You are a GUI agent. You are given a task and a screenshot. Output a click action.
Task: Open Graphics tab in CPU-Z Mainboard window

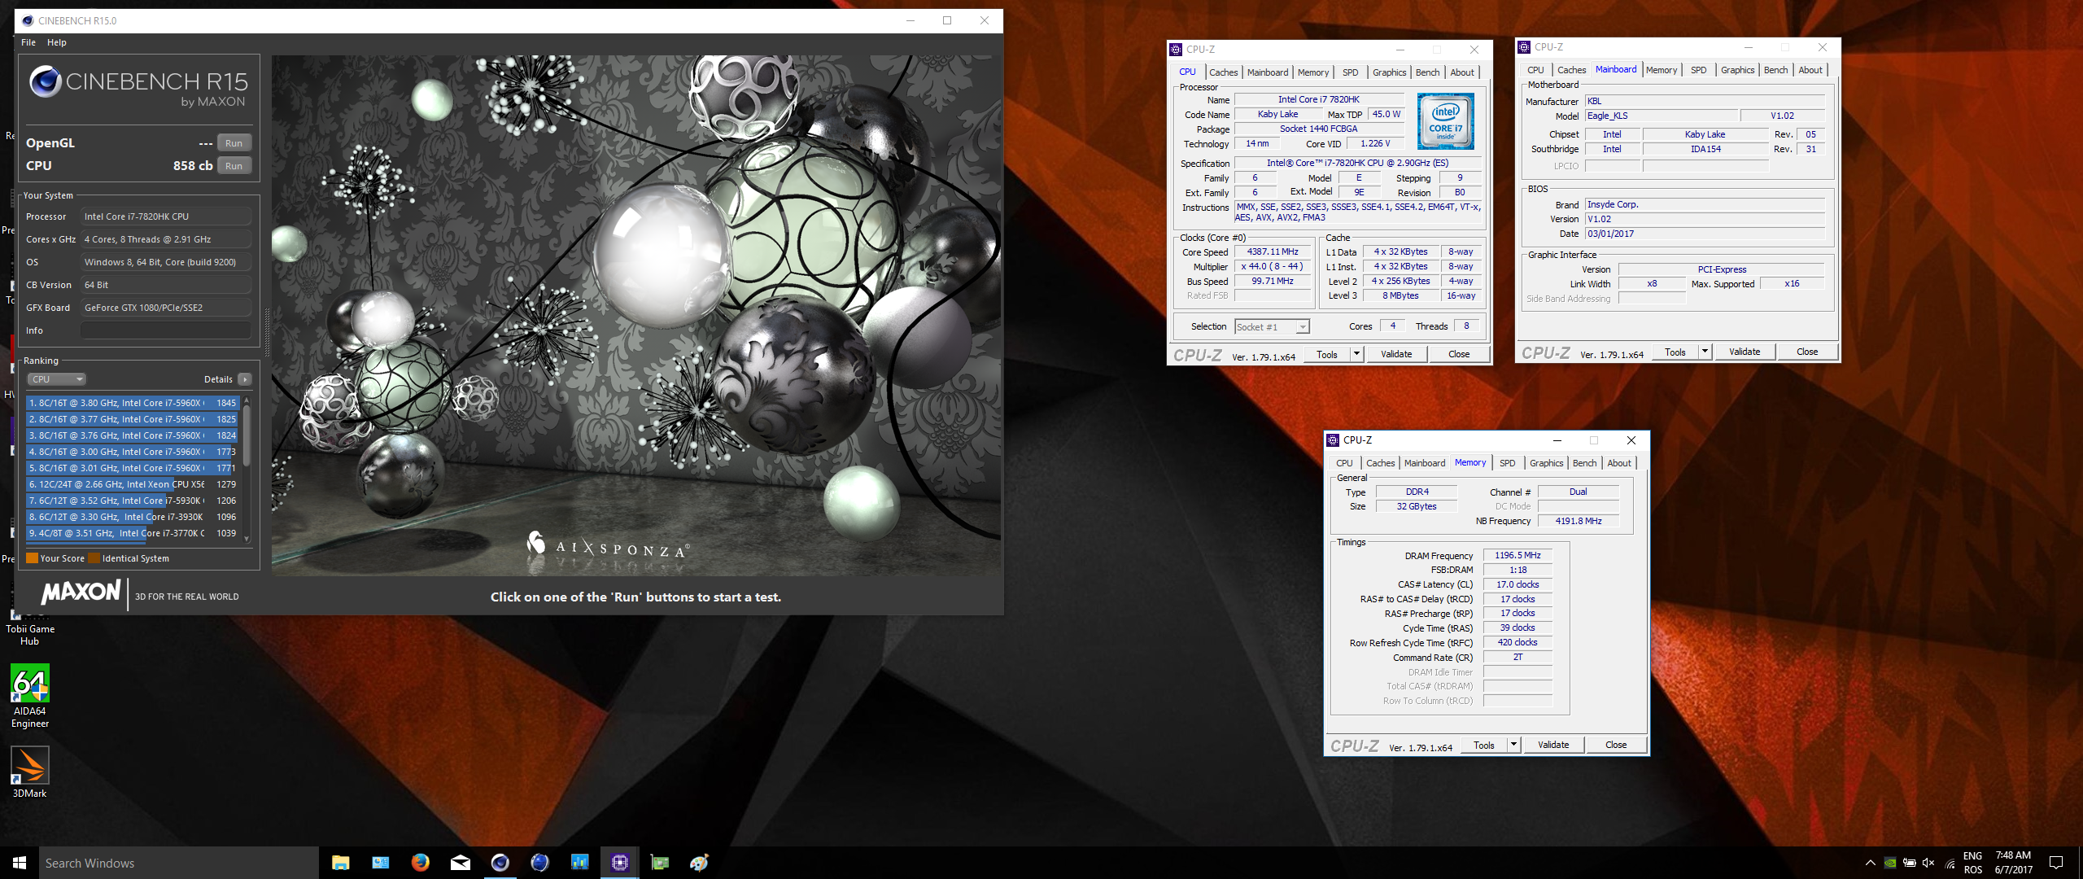click(1737, 70)
